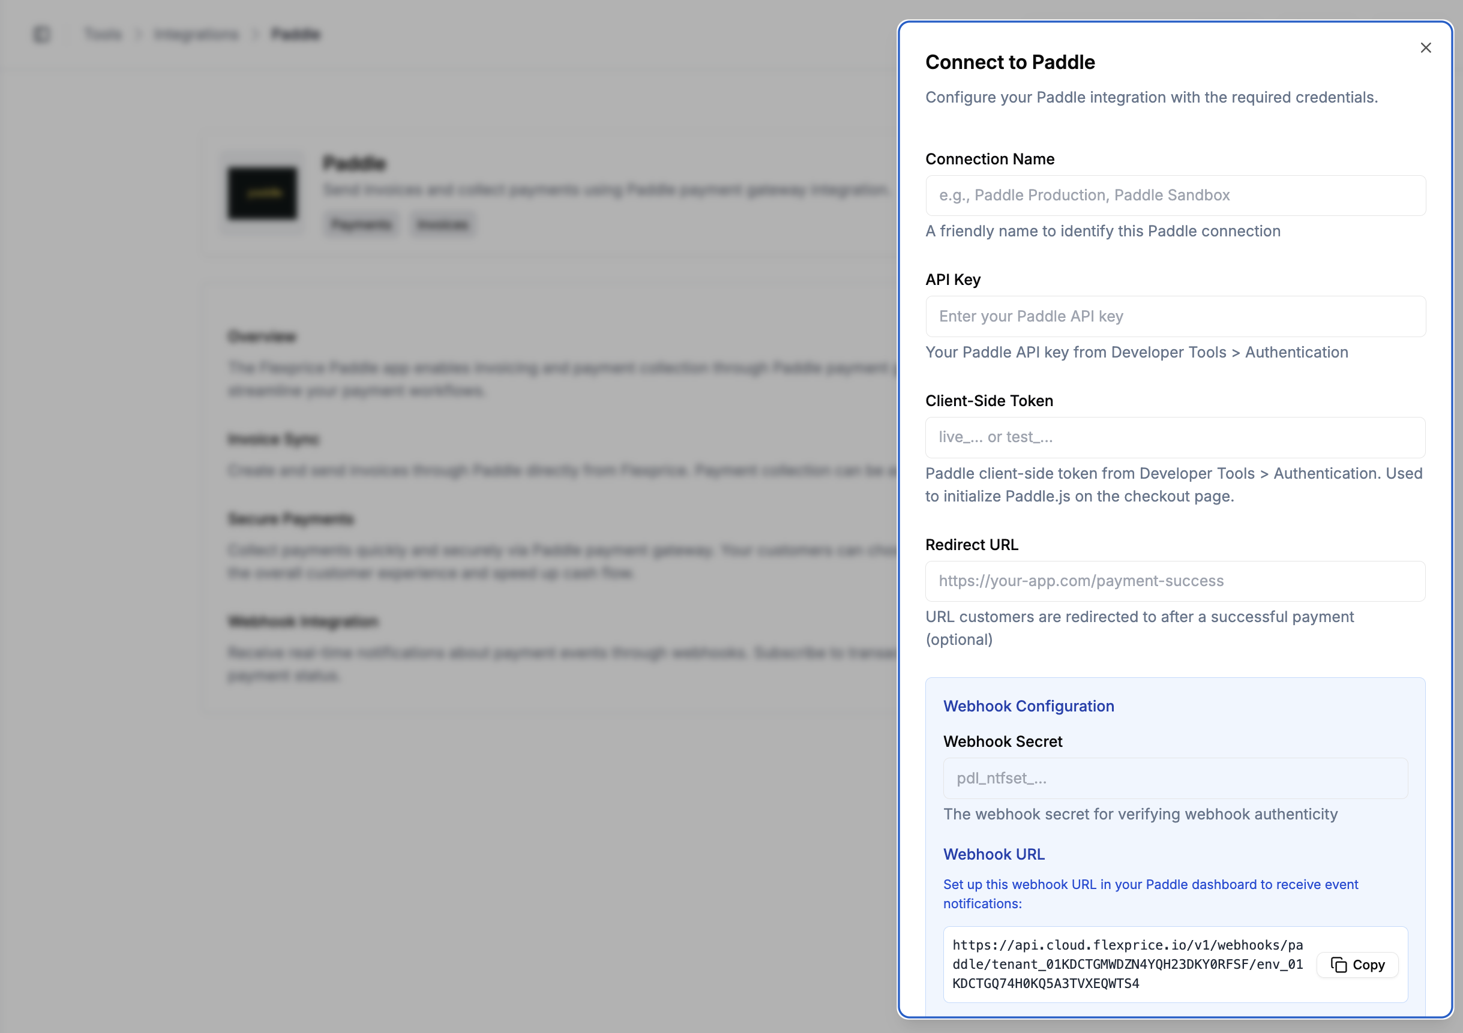Click 'Set up this webhook URL' instruction text

tap(1151, 894)
